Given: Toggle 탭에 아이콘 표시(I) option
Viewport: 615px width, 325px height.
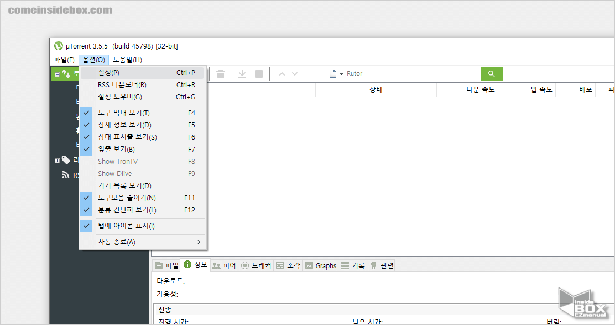Looking at the screenshot, I should [143, 226].
